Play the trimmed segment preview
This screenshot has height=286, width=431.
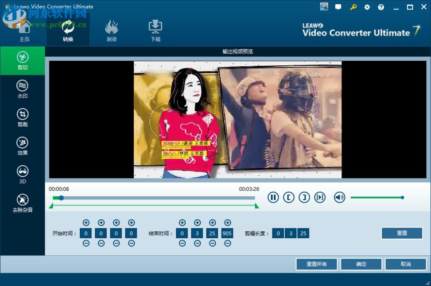coord(320,197)
